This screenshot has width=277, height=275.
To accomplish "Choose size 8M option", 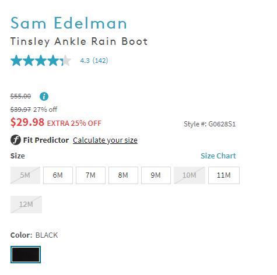I will tap(123, 175).
